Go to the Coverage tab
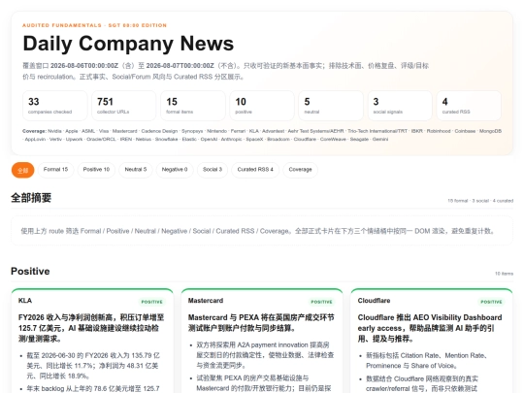 click(300, 170)
